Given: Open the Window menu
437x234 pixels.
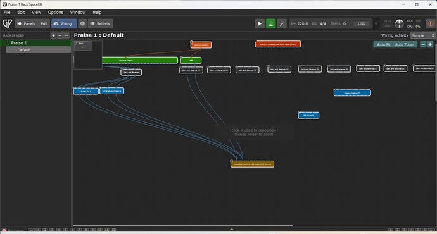Looking at the screenshot, I should pyautogui.click(x=78, y=12).
